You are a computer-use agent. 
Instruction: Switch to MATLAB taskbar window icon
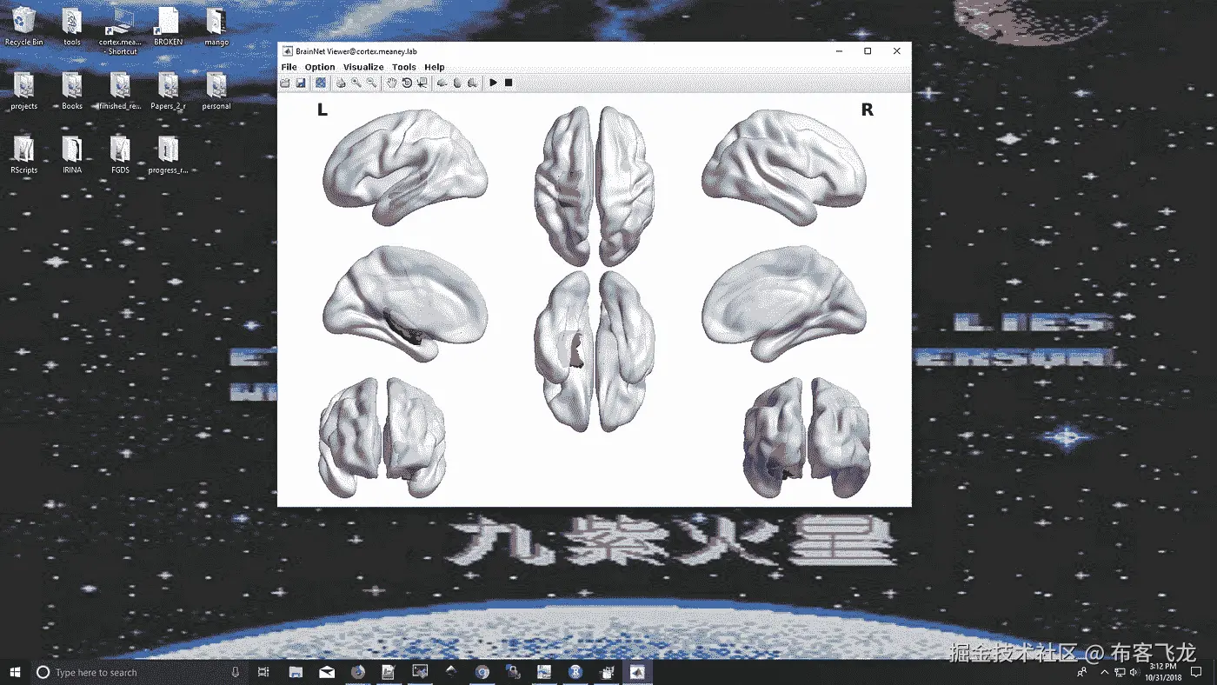pos(637,672)
